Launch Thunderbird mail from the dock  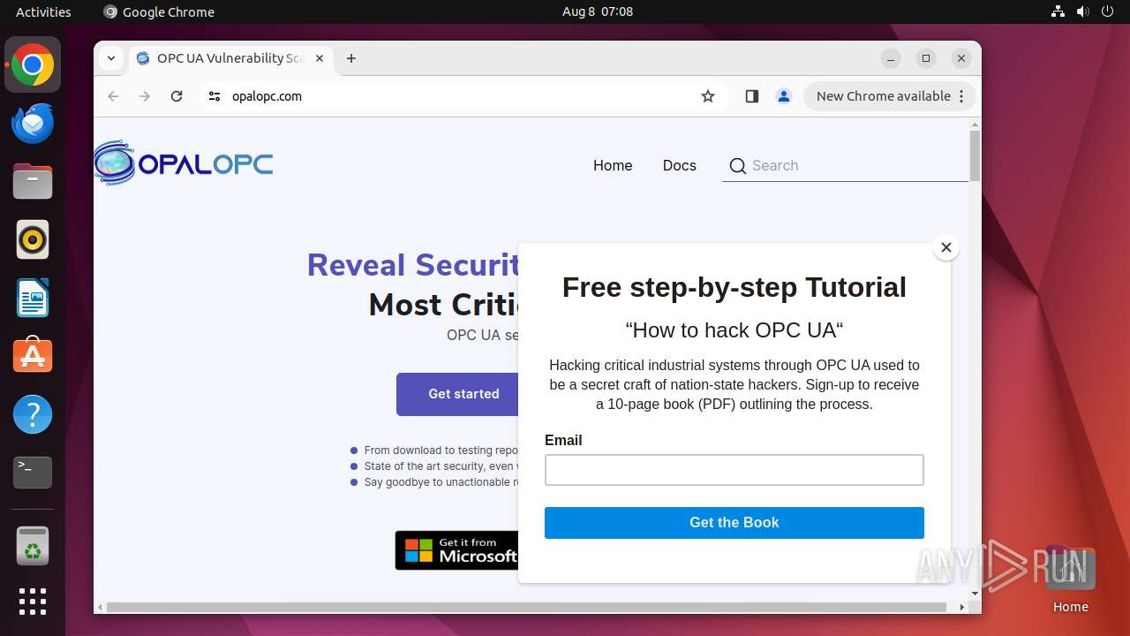click(33, 124)
